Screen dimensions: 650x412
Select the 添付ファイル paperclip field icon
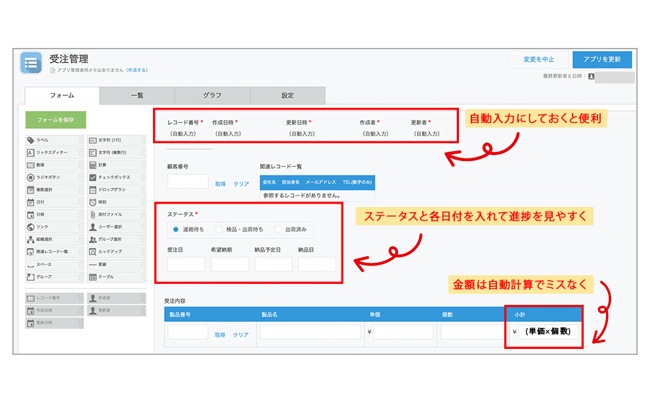pyautogui.click(x=93, y=215)
